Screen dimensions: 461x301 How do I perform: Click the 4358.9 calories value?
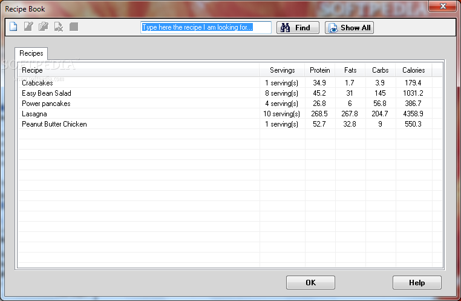pyautogui.click(x=413, y=114)
